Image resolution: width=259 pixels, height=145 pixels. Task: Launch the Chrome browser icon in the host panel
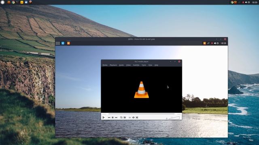13,2
